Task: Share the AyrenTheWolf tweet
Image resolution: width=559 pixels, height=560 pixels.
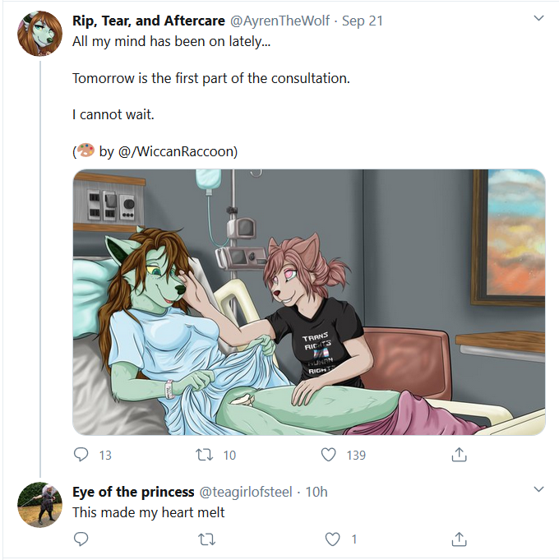Action: (459, 455)
